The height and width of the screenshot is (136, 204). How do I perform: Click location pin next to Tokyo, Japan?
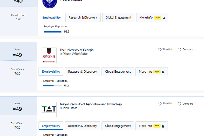(61, 108)
